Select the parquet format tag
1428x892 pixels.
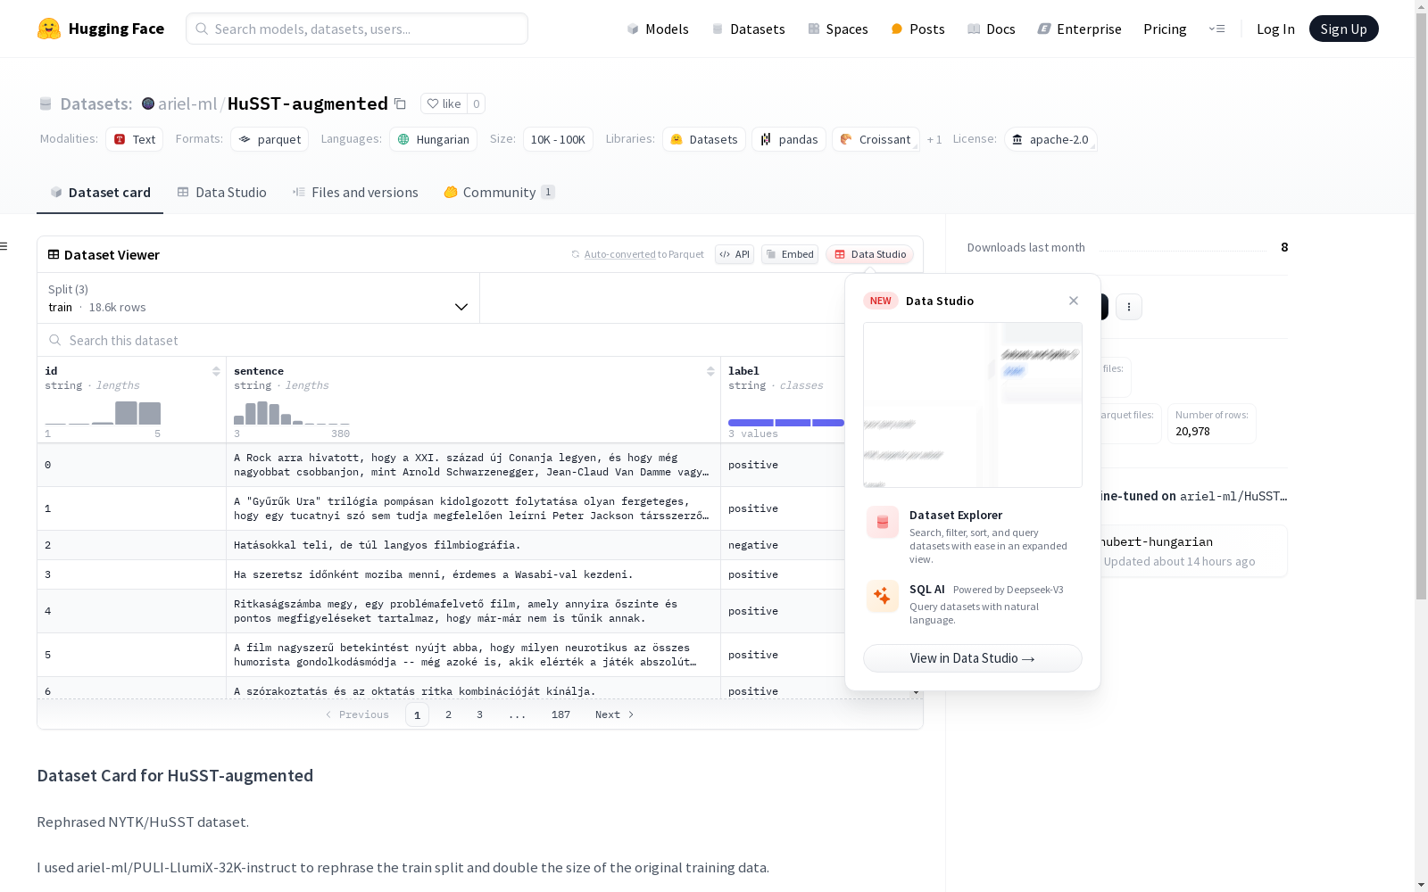pos(270,139)
